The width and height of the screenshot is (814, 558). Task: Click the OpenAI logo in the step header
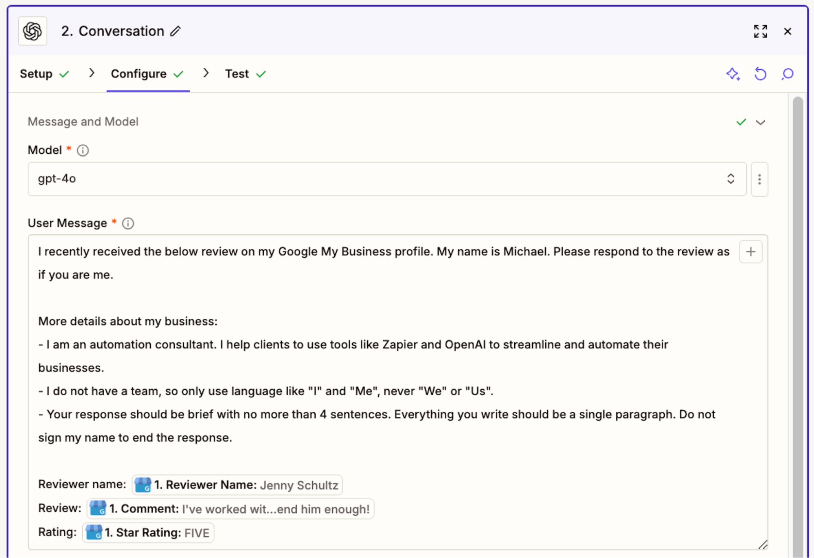click(32, 31)
